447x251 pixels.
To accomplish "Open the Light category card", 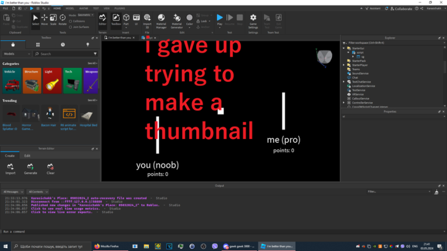I will click(x=52, y=81).
